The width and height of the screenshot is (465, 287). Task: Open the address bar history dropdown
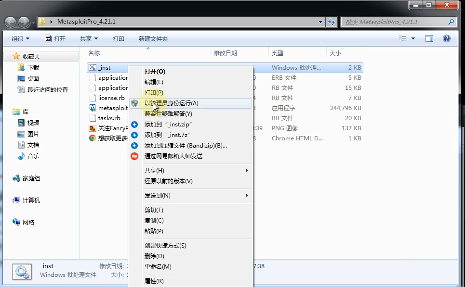(x=320, y=22)
